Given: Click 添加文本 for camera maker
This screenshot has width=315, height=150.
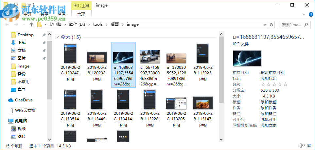Looking at the screenshot, I should pyautogui.click(x=269, y=126).
